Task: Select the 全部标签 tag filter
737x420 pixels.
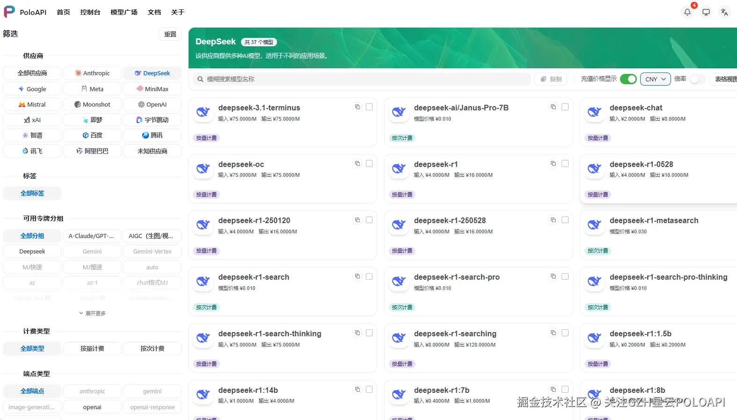Action: coord(32,193)
